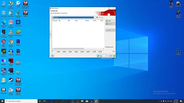Sort the list by Title column

(69, 21)
